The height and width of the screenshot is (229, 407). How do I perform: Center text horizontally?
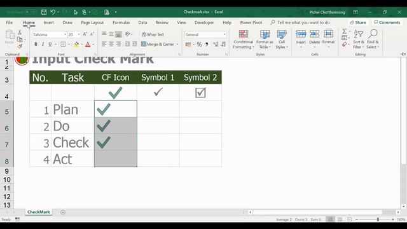111,44
